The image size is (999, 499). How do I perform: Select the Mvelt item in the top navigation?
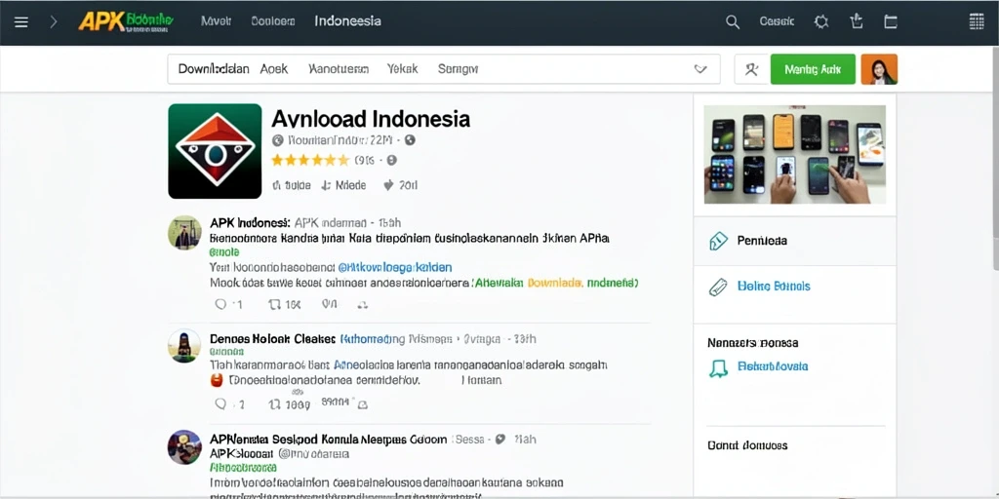216,21
